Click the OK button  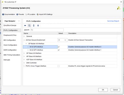coord(103,90)
